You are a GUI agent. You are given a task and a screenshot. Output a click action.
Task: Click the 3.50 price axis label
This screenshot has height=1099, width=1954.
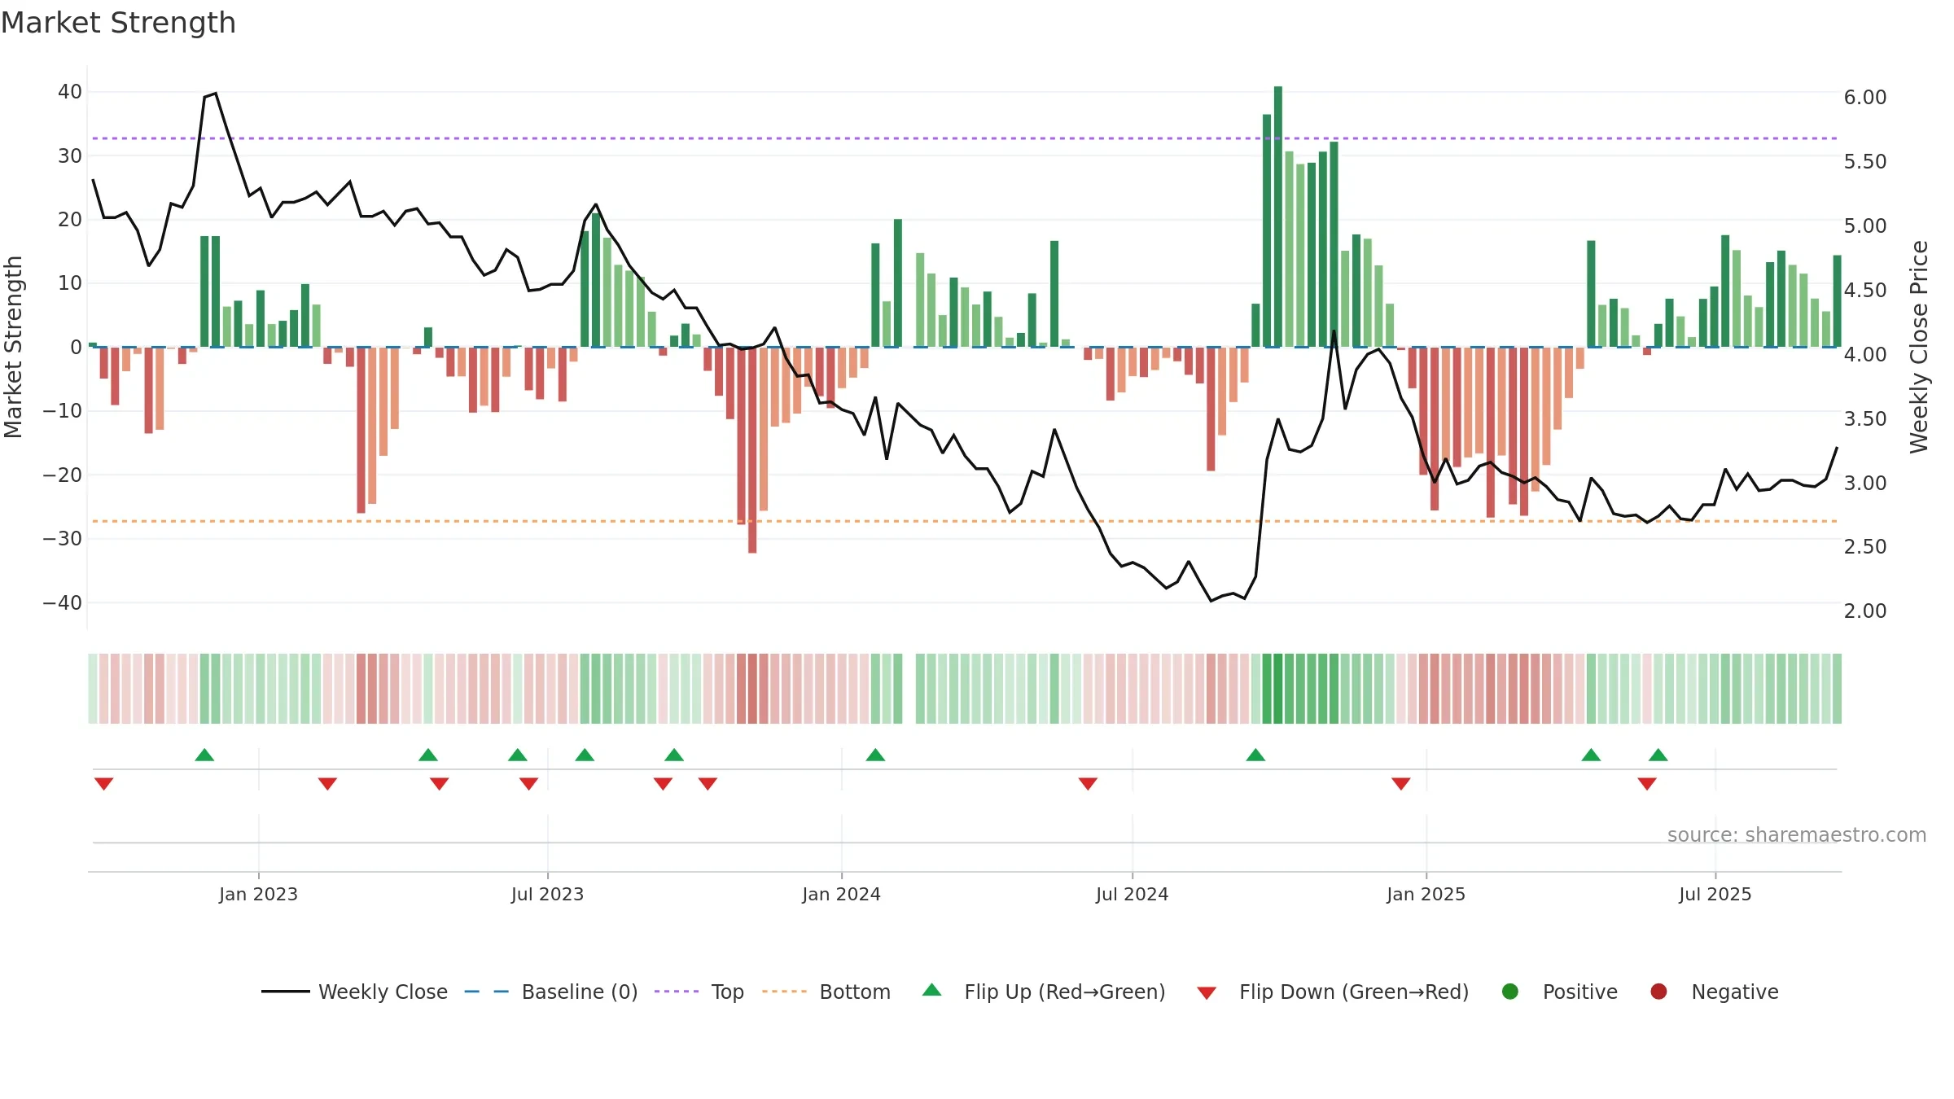[x=1865, y=418]
